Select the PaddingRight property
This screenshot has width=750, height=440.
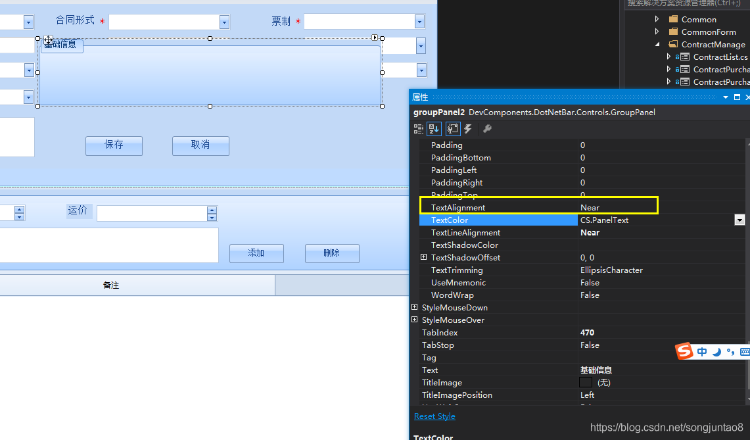pyautogui.click(x=457, y=182)
